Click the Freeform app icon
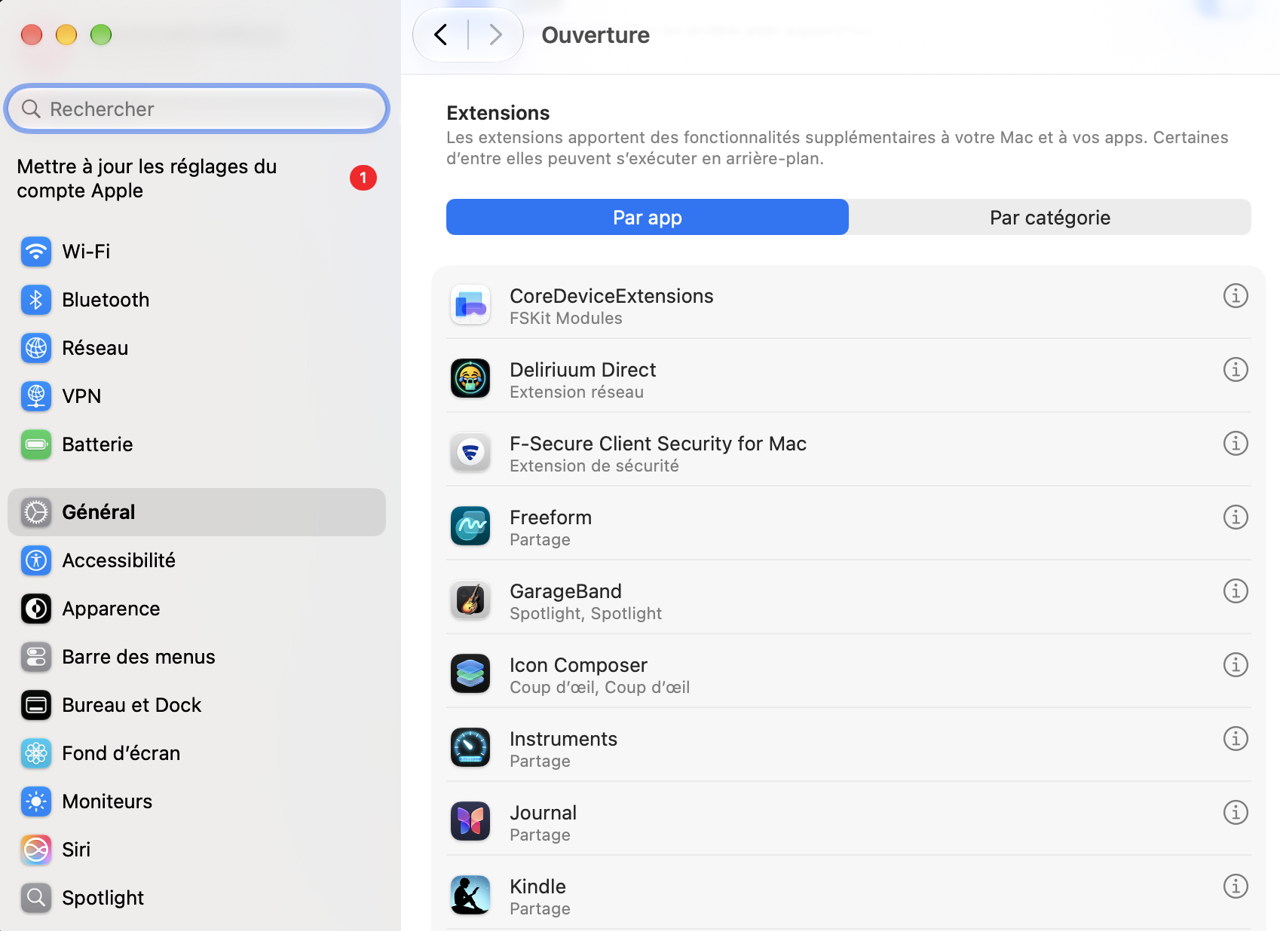Screen dimensions: 1280x931 pyautogui.click(x=470, y=526)
